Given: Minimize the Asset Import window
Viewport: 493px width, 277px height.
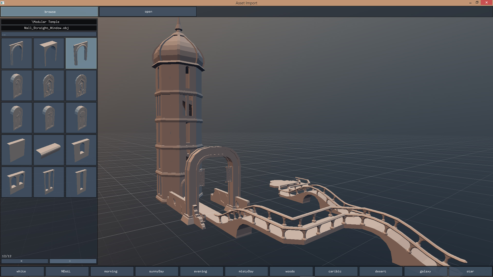Looking at the screenshot, I should 470,3.
